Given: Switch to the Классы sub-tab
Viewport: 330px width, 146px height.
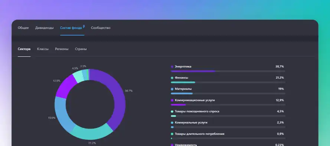Looking at the screenshot, I should pos(43,49).
